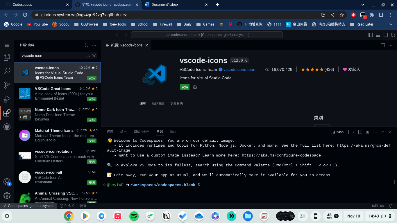Switch to Document1.docx browser tab
This screenshot has height=223, width=397.
click(x=176, y=5)
